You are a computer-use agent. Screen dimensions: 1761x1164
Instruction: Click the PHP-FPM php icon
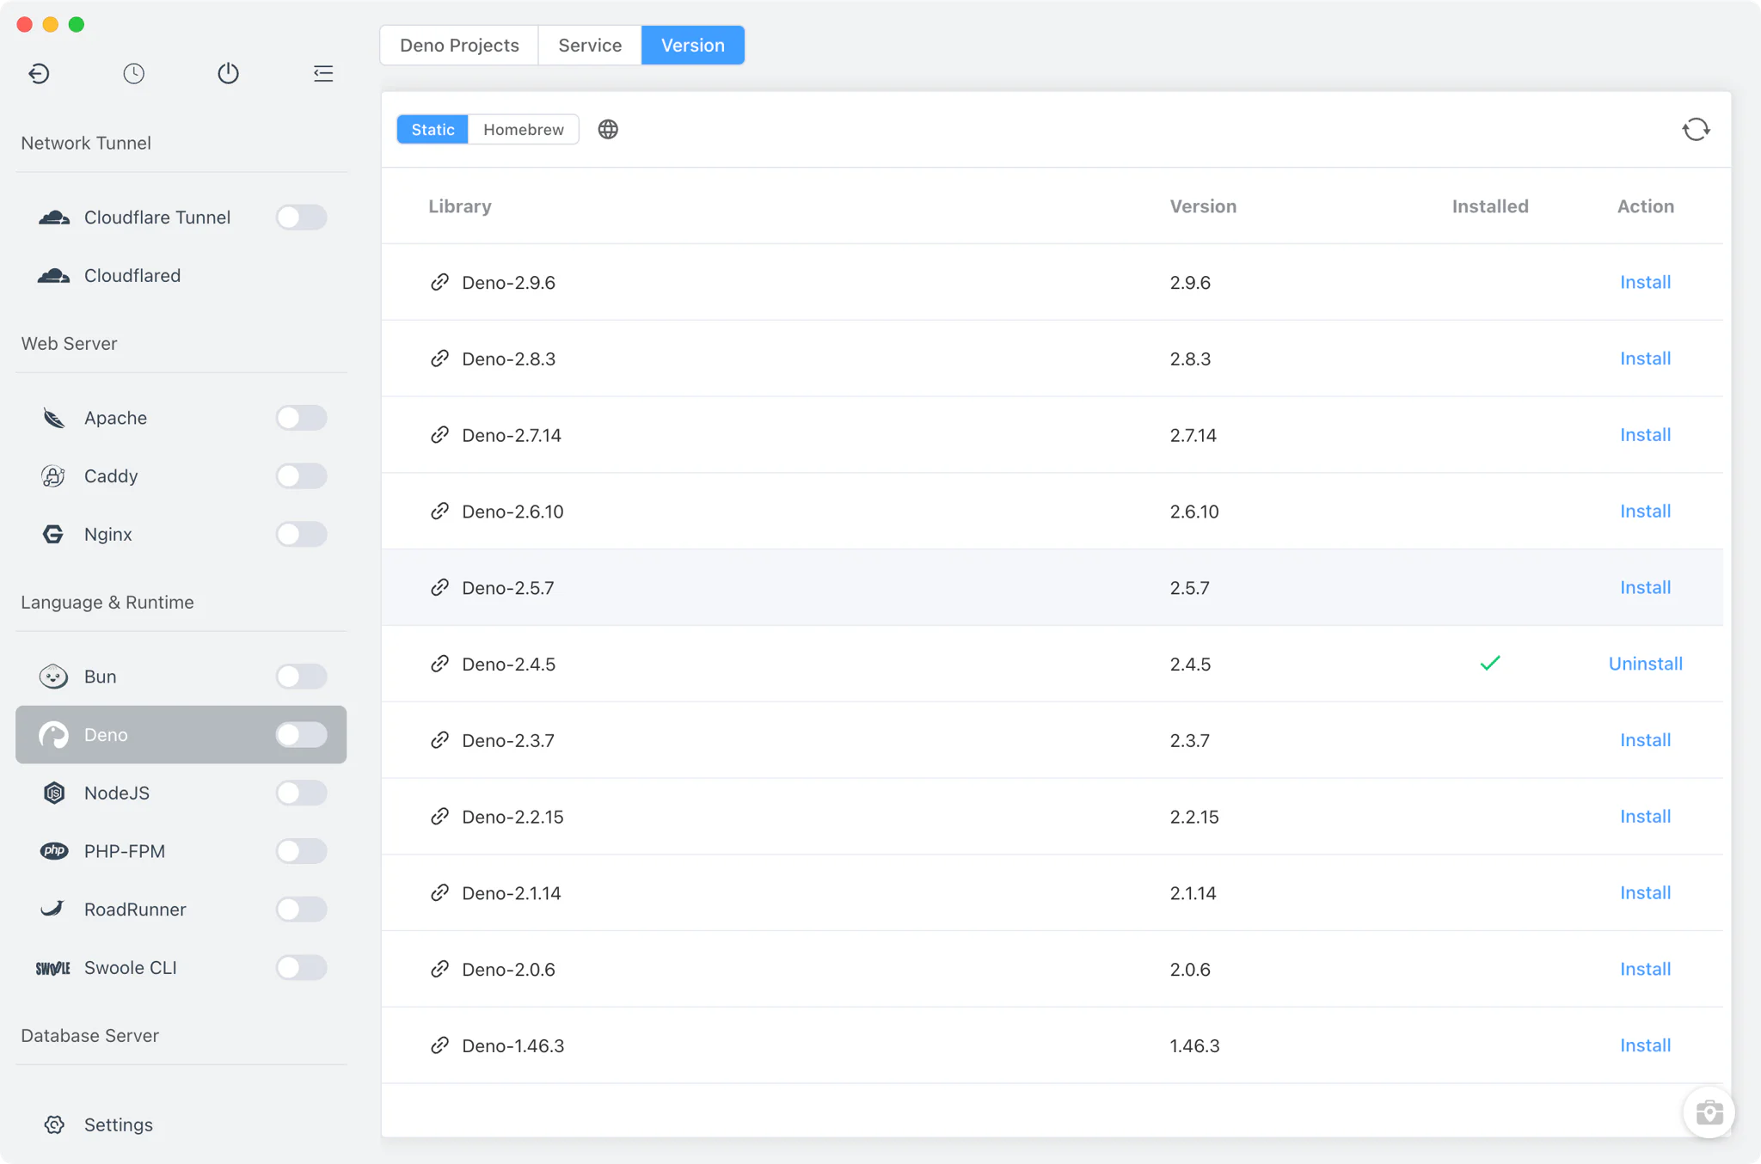pos(54,851)
